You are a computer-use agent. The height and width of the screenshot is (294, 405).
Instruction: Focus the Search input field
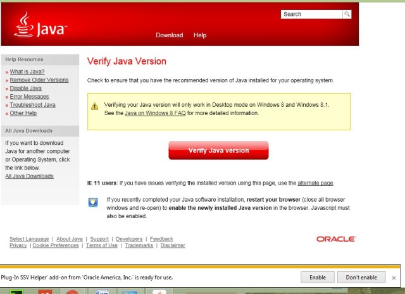[x=311, y=14]
